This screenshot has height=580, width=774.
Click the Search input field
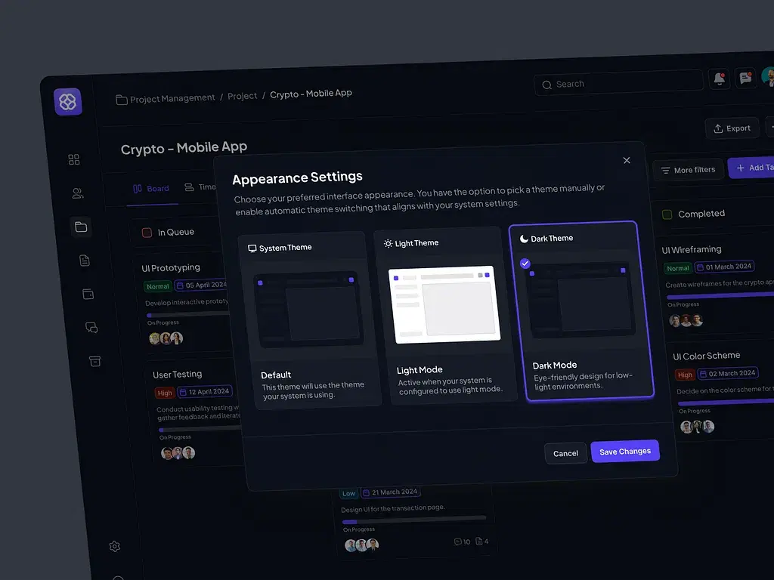click(618, 83)
